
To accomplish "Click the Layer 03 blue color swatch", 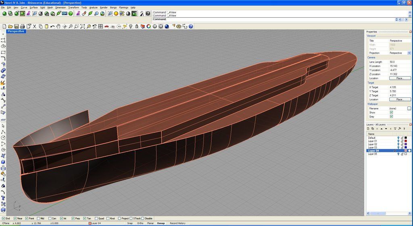I will click(406, 147).
